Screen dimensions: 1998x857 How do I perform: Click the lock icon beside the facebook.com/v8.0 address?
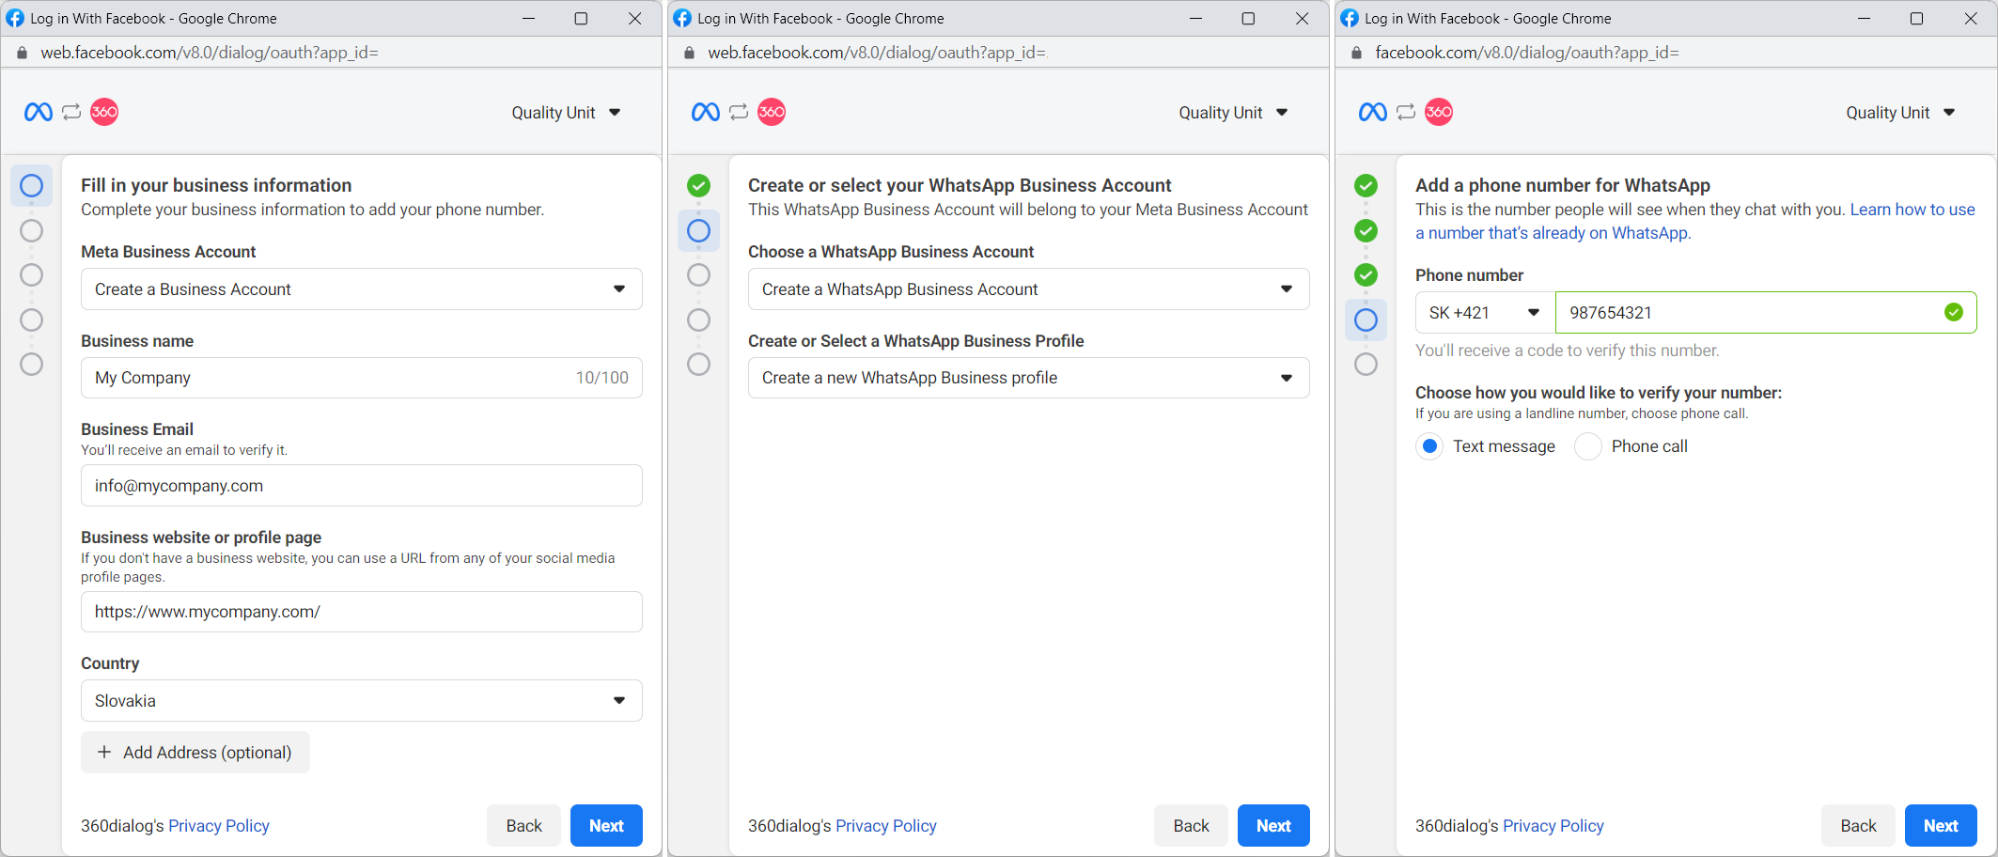pyautogui.click(x=1356, y=53)
